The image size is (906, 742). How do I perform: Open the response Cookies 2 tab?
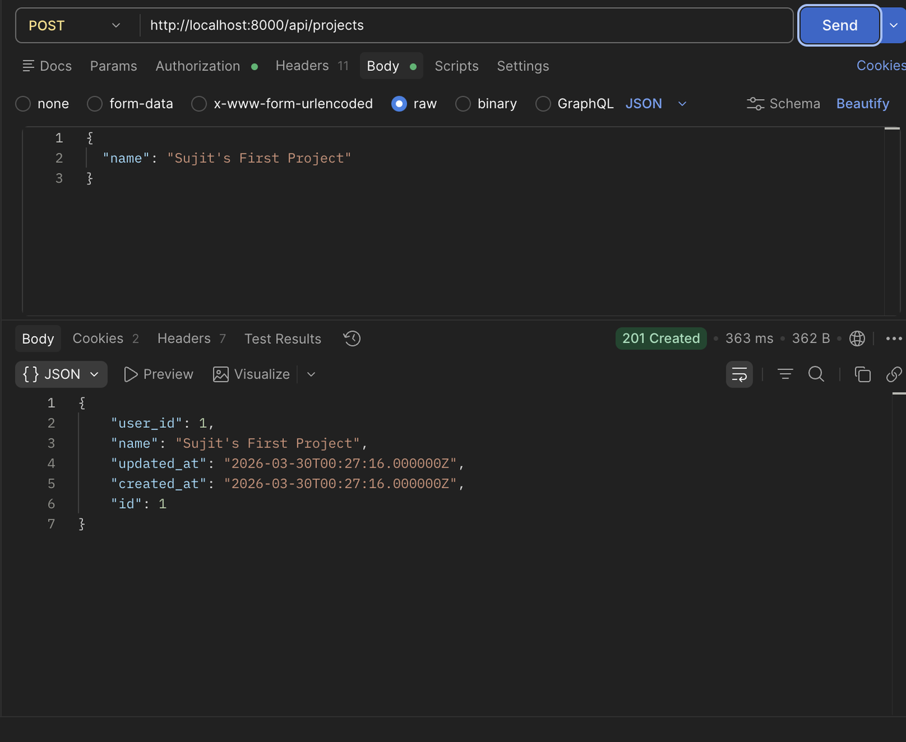coord(105,339)
